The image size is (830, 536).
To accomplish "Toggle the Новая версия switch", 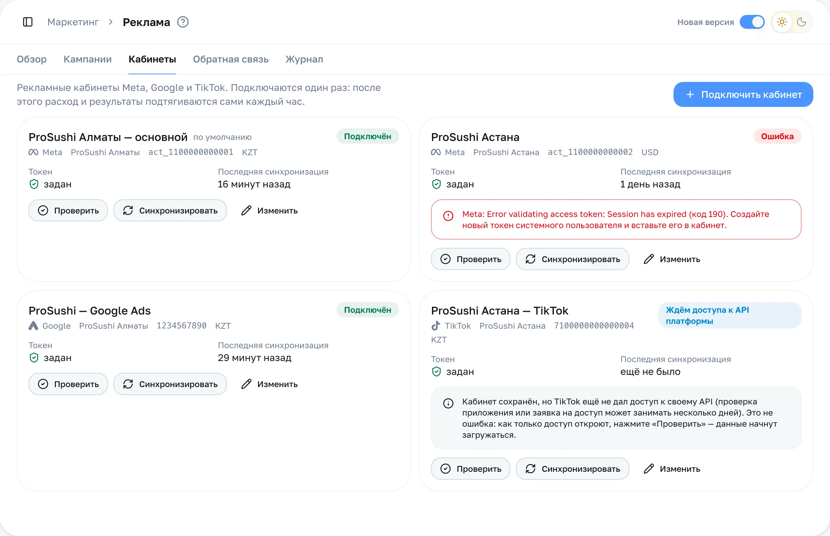I will (x=752, y=22).
